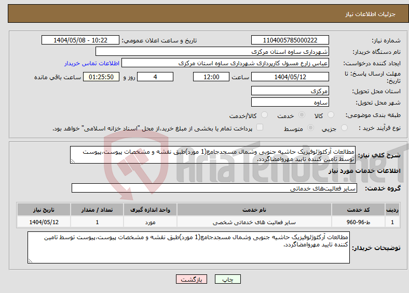This screenshot has height=293, width=409.
Task: Open اطلاعات تماس خریدار link
Action: 92,63
